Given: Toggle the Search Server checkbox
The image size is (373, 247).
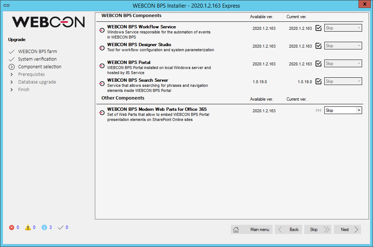Looking at the screenshot, I should pyautogui.click(x=318, y=81).
